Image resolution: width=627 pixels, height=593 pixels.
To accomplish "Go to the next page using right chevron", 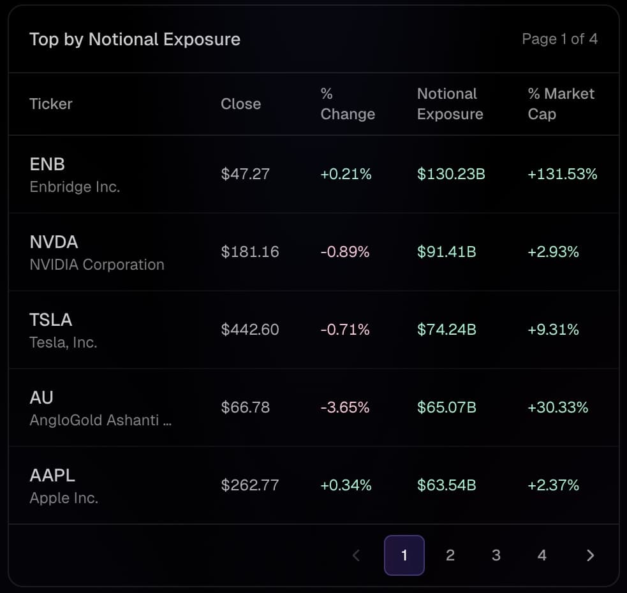I will point(590,555).
